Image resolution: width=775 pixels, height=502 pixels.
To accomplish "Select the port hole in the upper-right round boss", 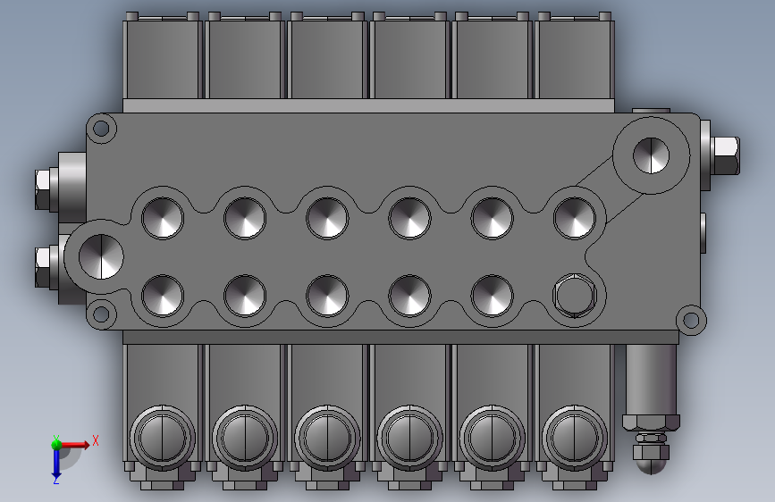I will 651,155.
